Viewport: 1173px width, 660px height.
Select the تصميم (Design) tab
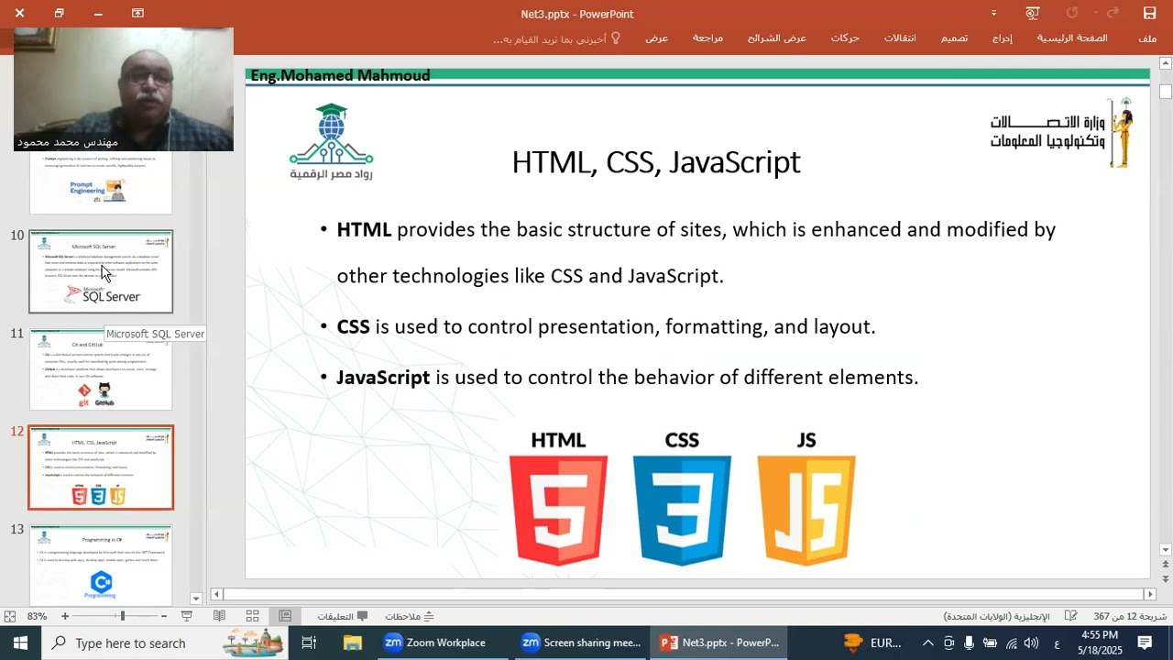(954, 38)
